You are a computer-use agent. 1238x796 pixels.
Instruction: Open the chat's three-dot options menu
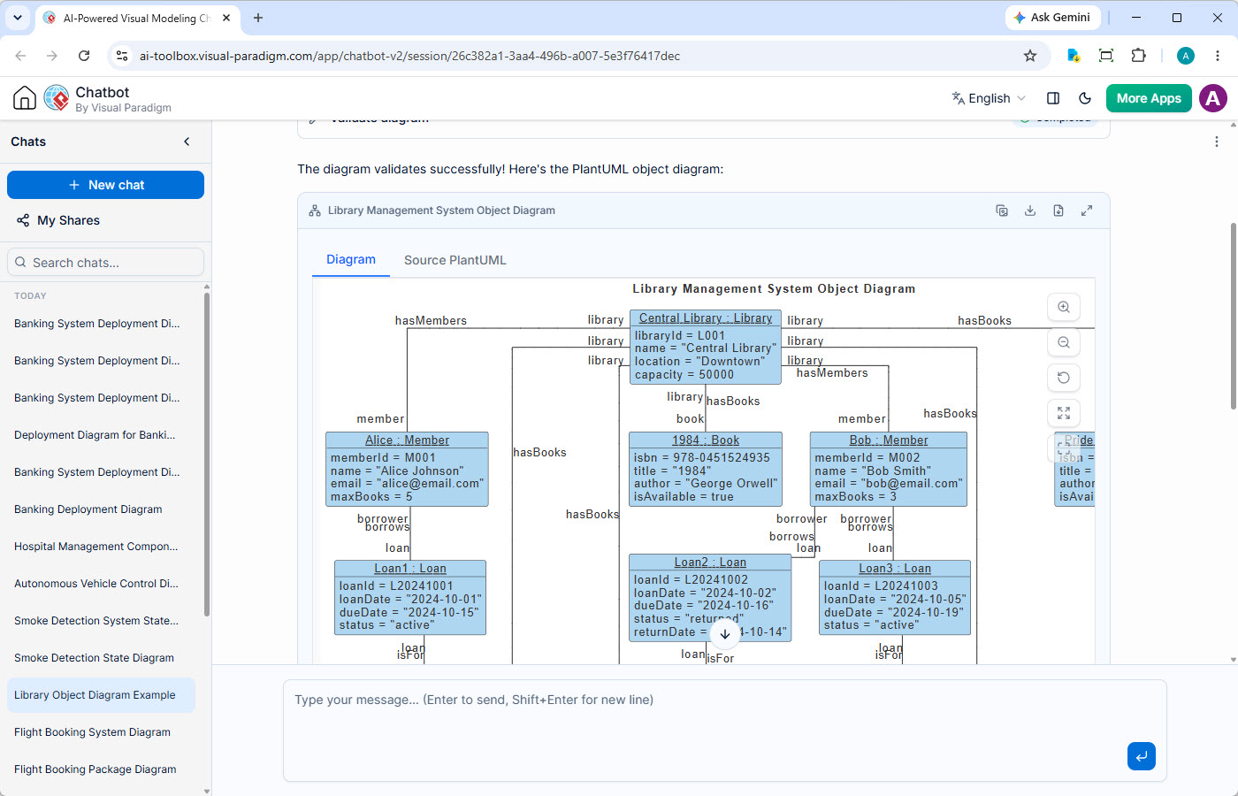pyautogui.click(x=1217, y=142)
